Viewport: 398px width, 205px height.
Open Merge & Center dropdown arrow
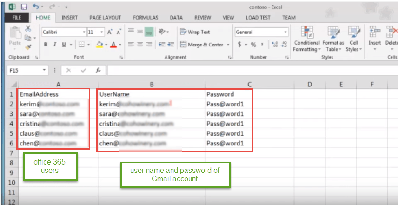coord(228,45)
